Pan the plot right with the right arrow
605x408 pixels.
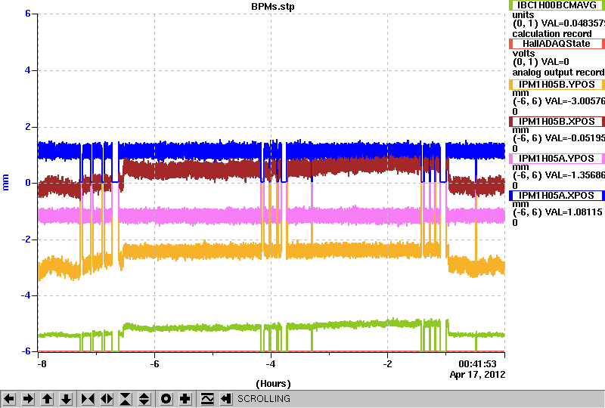(x=28, y=399)
